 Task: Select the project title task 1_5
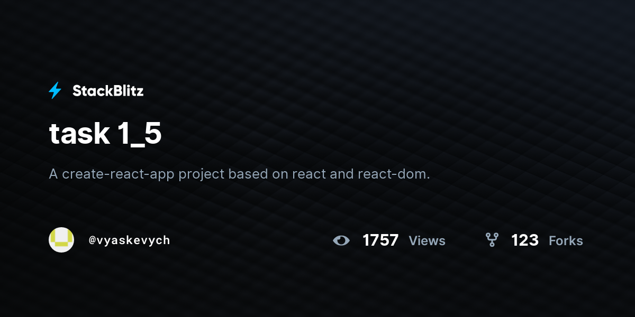coord(105,134)
